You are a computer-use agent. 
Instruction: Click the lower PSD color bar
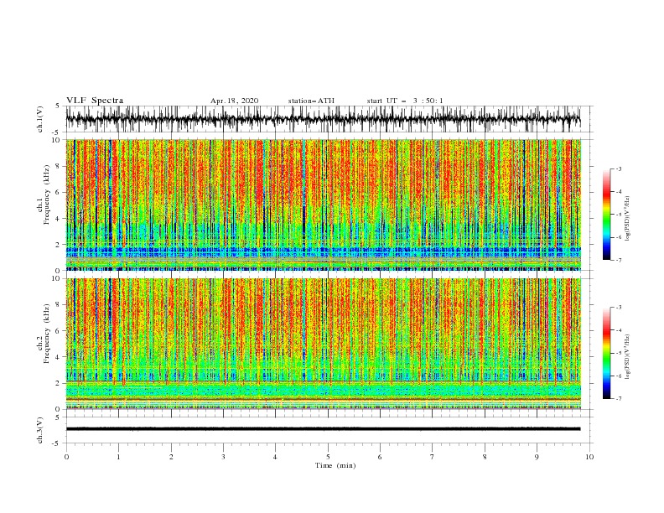[x=606, y=353]
